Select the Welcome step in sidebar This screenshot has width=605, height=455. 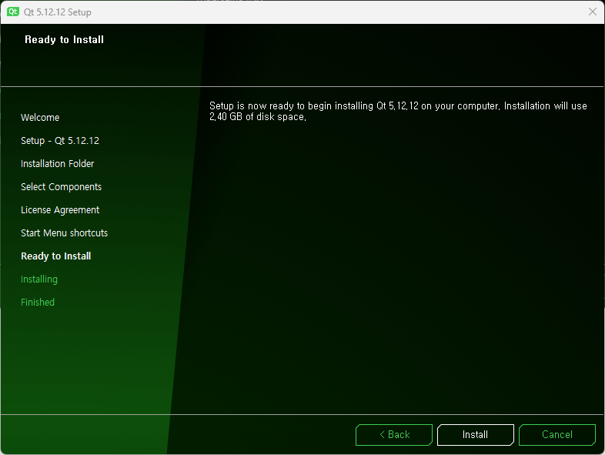40,117
